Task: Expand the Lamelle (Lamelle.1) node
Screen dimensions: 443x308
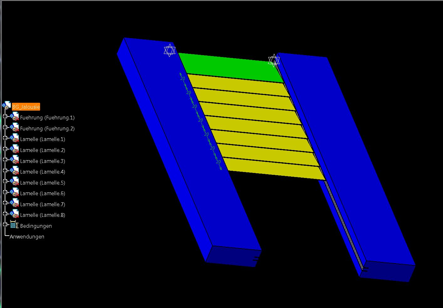Action: click(x=5, y=138)
